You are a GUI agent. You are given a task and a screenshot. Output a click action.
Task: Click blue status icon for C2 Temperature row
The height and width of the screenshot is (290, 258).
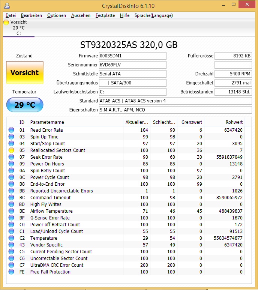[11, 238]
